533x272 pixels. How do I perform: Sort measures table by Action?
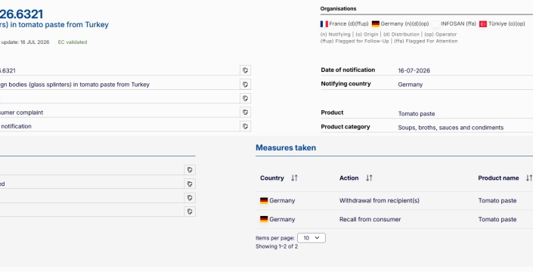click(x=369, y=178)
